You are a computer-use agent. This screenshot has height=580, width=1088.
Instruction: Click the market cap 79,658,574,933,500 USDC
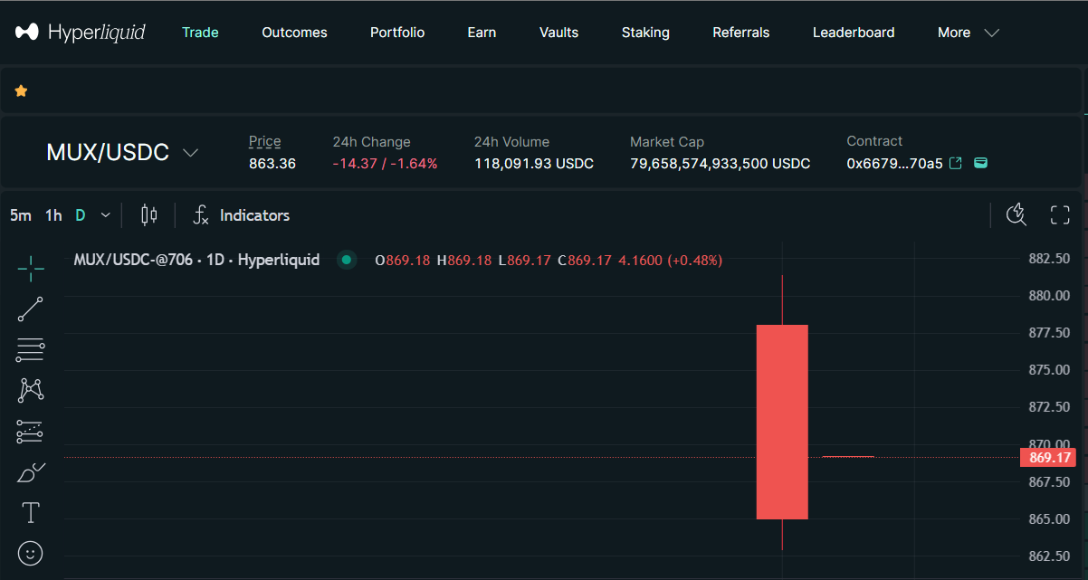pos(721,164)
